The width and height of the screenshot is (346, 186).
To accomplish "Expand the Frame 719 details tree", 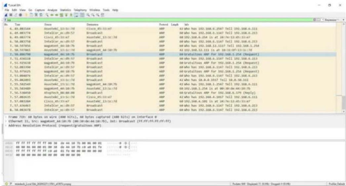I will pos(6,117).
